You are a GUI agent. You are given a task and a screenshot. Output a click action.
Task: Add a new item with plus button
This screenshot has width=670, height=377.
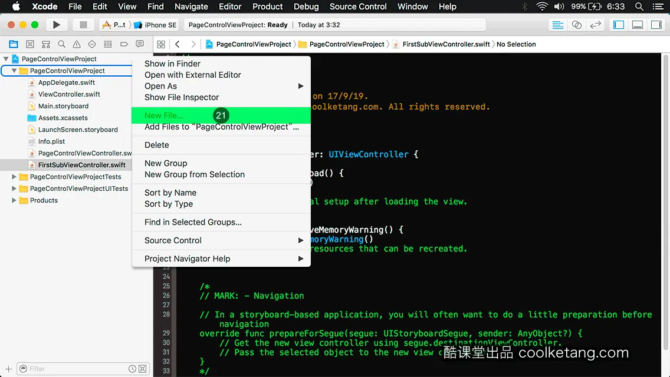[8, 369]
